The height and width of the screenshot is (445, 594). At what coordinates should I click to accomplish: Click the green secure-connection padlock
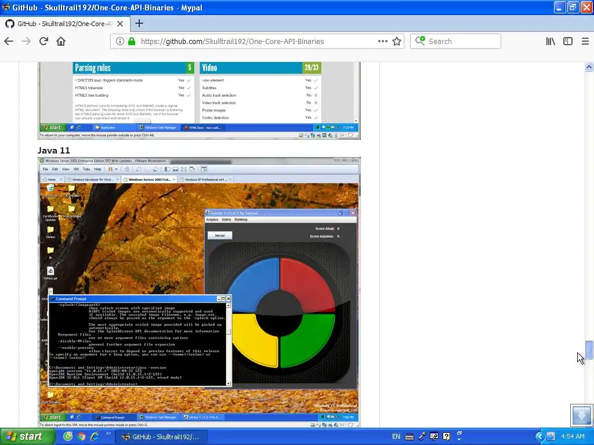click(x=132, y=41)
